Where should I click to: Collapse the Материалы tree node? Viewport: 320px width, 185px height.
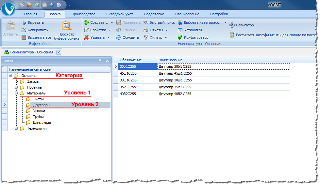pos(16,93)
